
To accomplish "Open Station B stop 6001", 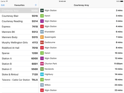I will 19,64.
